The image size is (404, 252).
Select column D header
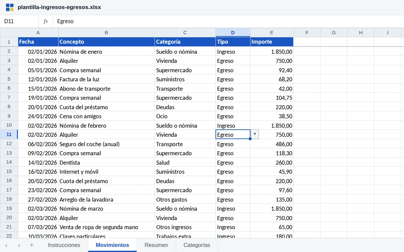click(x=233, y=33)
